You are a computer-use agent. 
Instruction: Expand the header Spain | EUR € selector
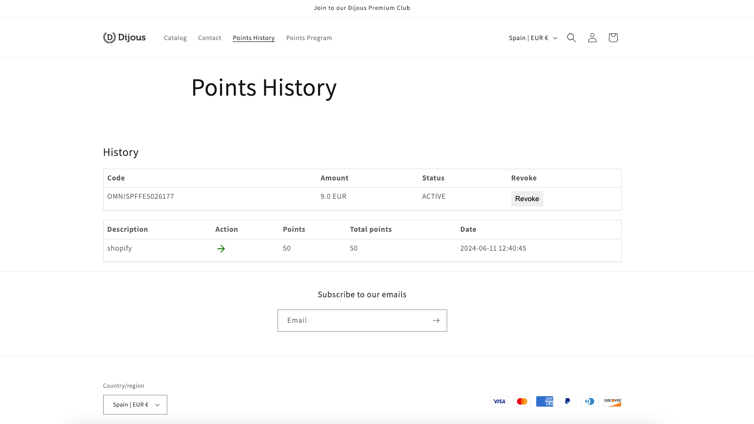click(533, 38)
